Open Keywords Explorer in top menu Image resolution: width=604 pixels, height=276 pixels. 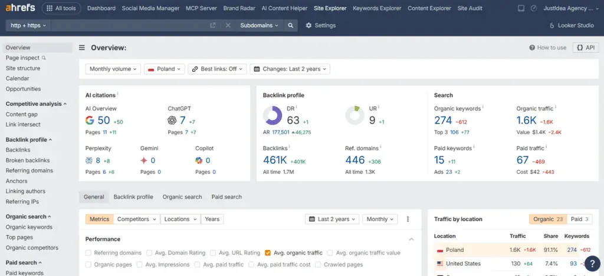(x=377, y=8)
